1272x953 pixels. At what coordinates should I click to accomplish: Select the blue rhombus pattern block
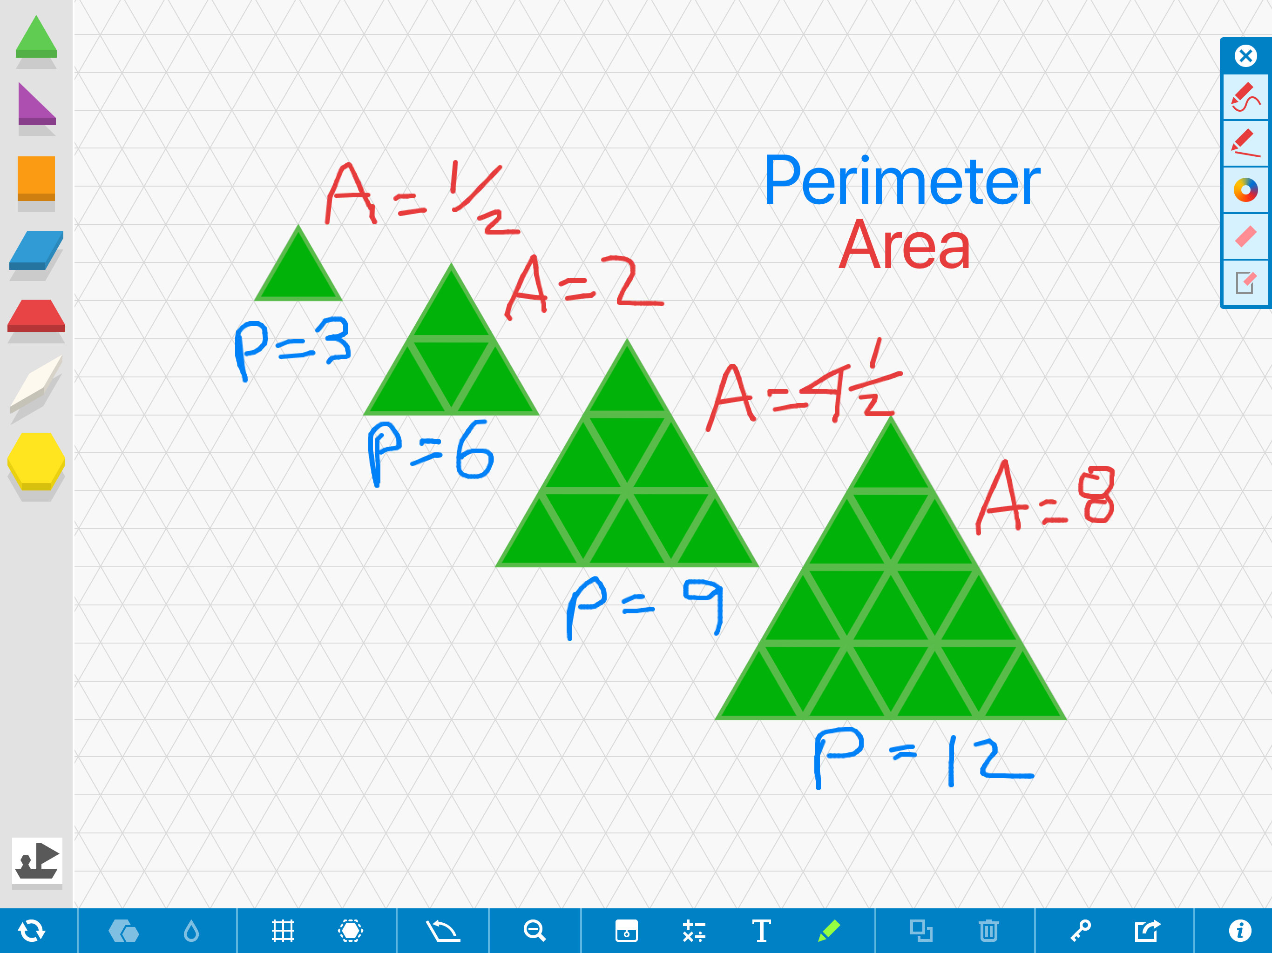[36, 251]
